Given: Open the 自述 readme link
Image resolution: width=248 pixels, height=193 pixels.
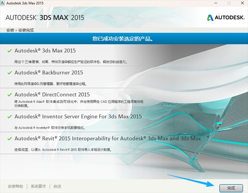Looking at the screenshot, I should 57,187.
